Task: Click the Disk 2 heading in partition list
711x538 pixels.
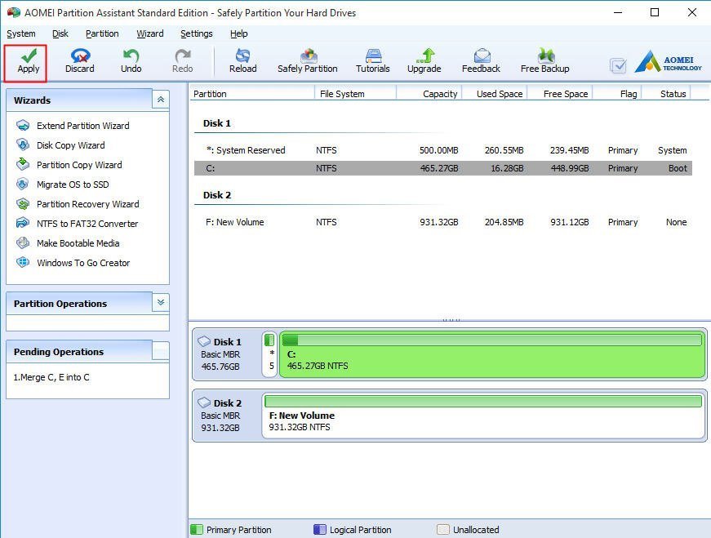Action: [217, 195]
